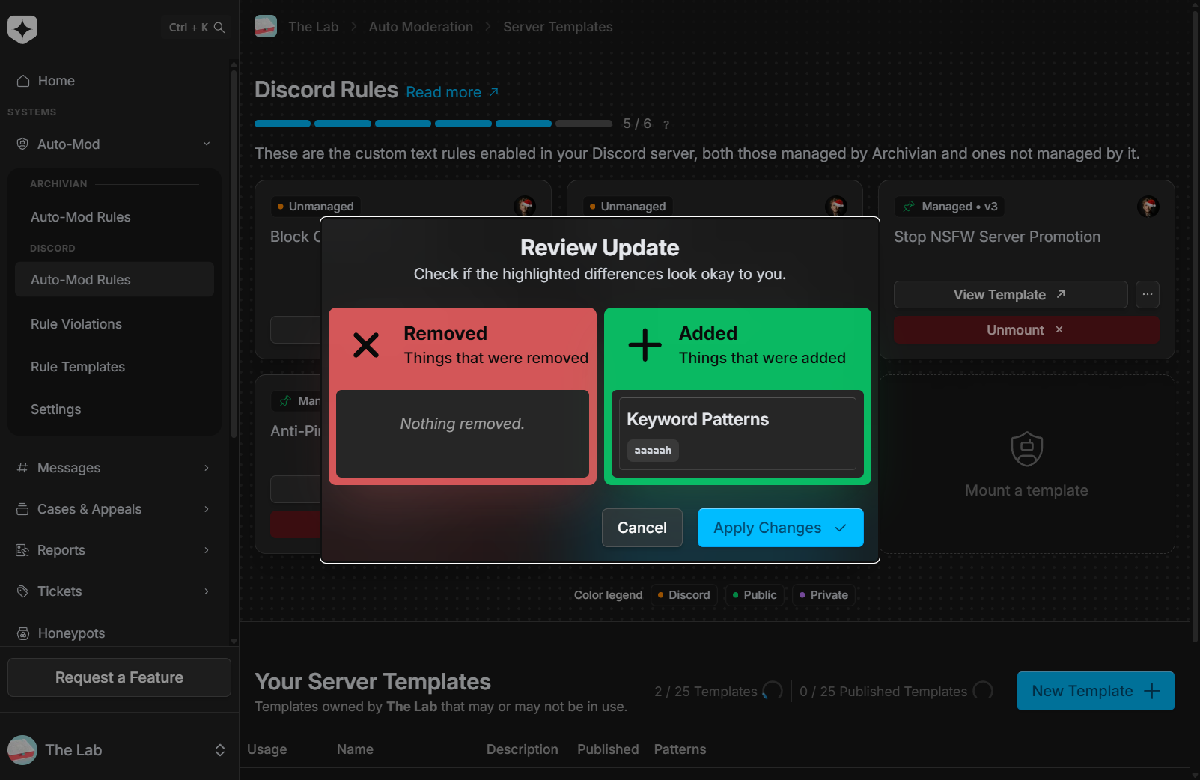The image size is (1200, 780).
Task: Click the Public color legend chip
Action: (x=755, y=595)
